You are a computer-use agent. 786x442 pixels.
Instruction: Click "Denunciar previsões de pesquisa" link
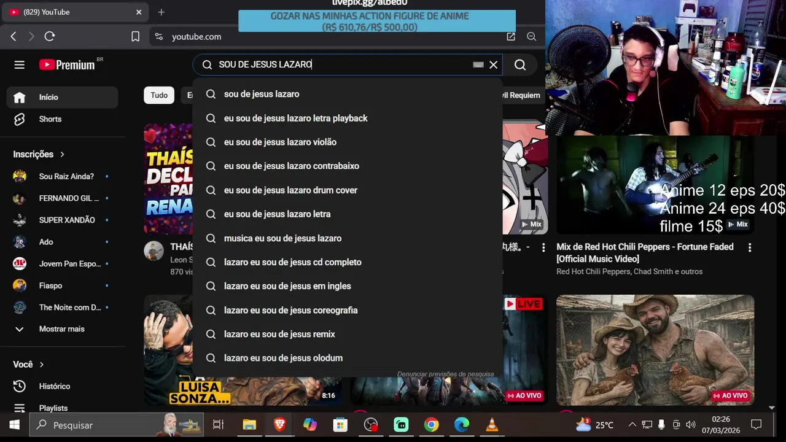pos(445,374)
